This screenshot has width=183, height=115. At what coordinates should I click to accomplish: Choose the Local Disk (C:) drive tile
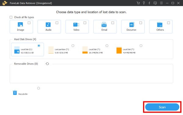(x=27, y=50)
